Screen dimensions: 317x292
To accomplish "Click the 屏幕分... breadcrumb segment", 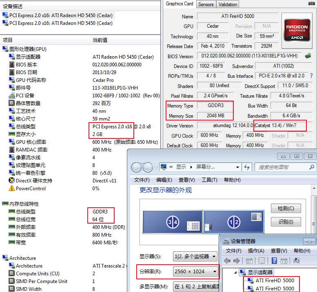I will pyautogui.click(x=205, y=167).
